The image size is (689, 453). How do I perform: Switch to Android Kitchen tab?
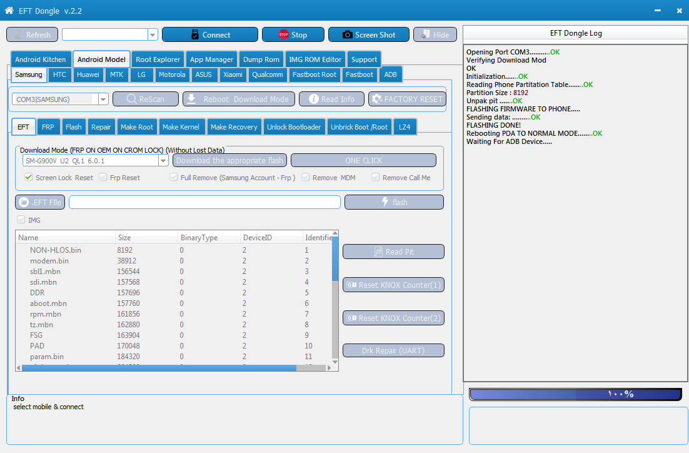click(41, 59)
